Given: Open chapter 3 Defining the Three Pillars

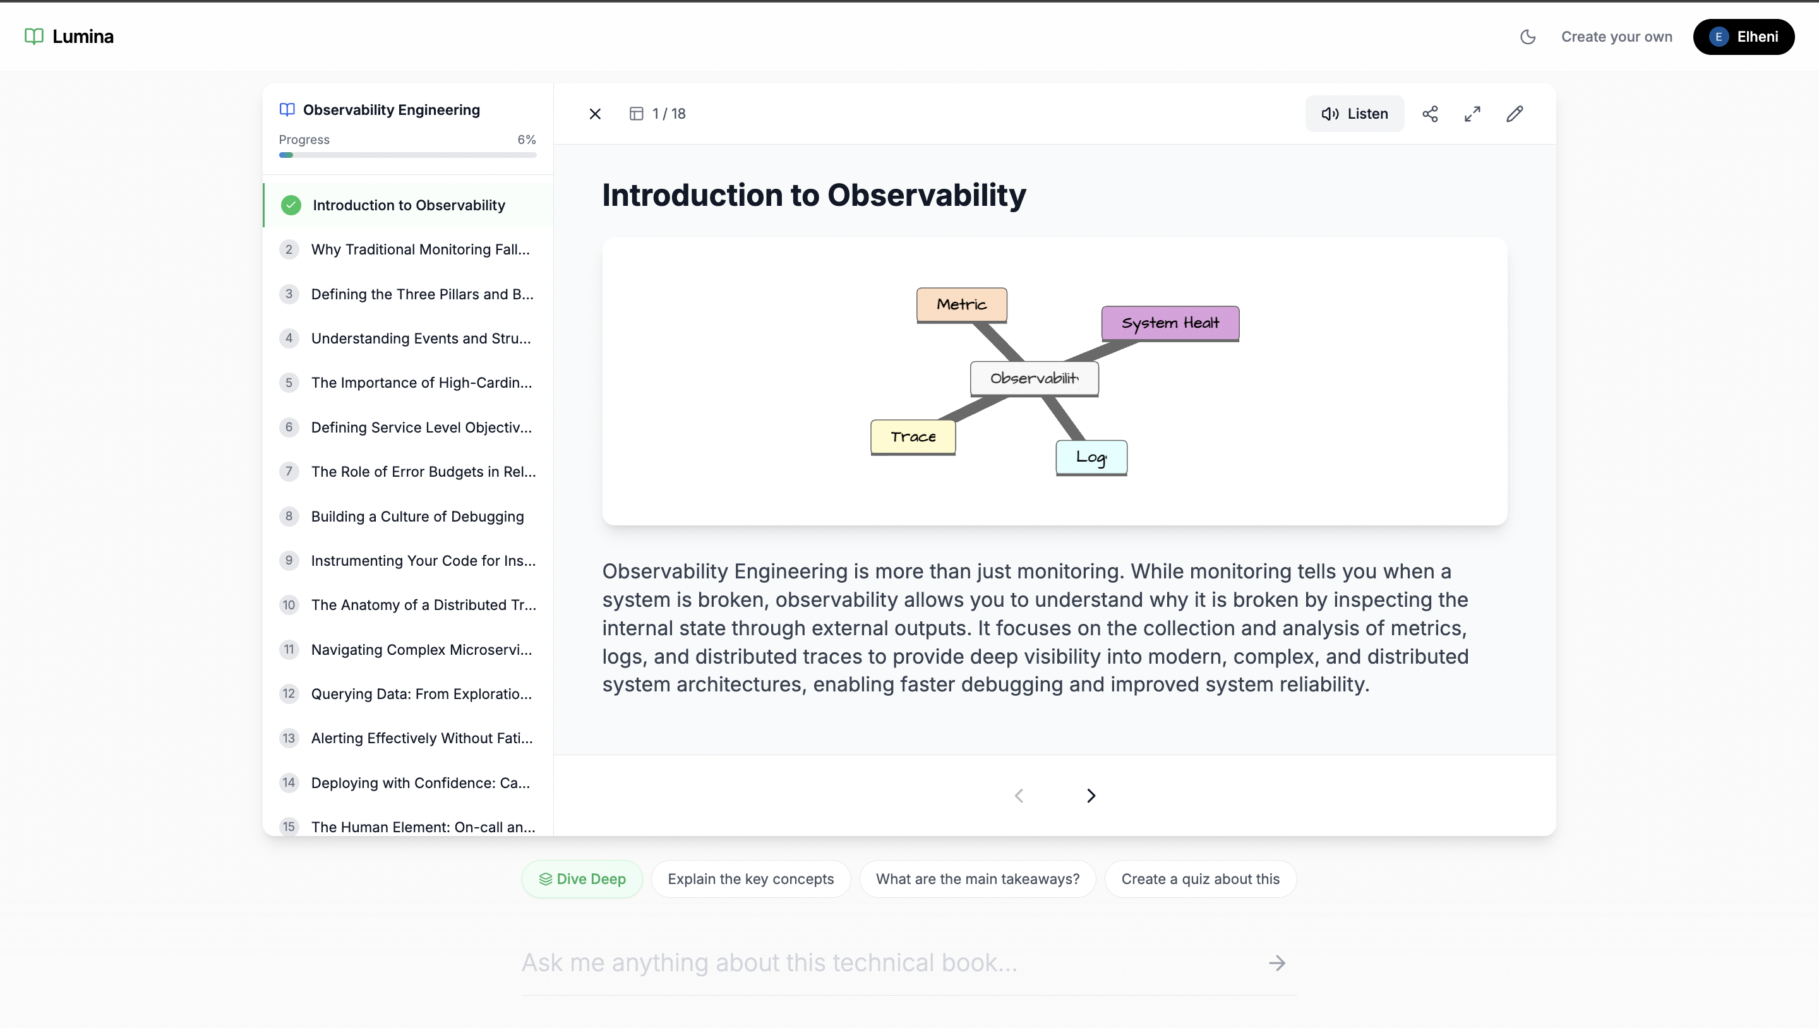Looking at the screenshot, I should pyautogui.click(x=421, y=294).
